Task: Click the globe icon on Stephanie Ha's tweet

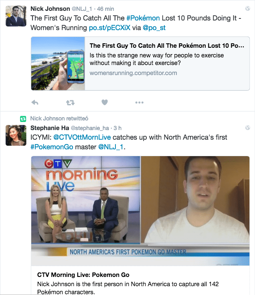Action: [x=248, y=128]
